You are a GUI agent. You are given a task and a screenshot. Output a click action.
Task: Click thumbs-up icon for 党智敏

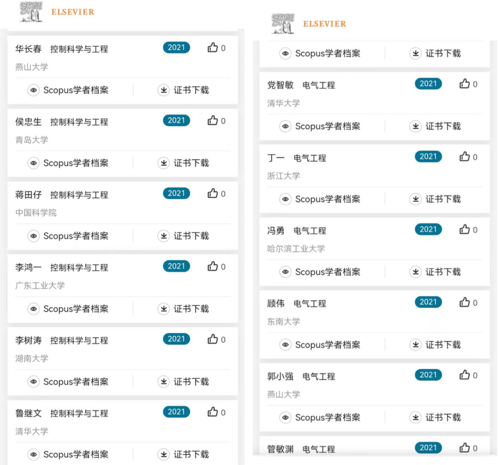coord(465,84)
